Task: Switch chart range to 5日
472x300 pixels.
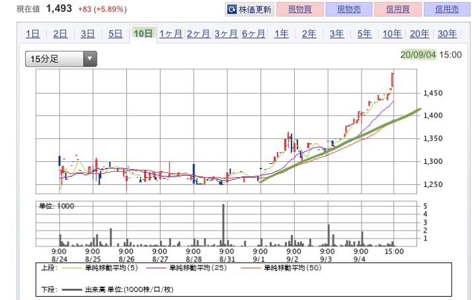Action: [x=115, y=34]
